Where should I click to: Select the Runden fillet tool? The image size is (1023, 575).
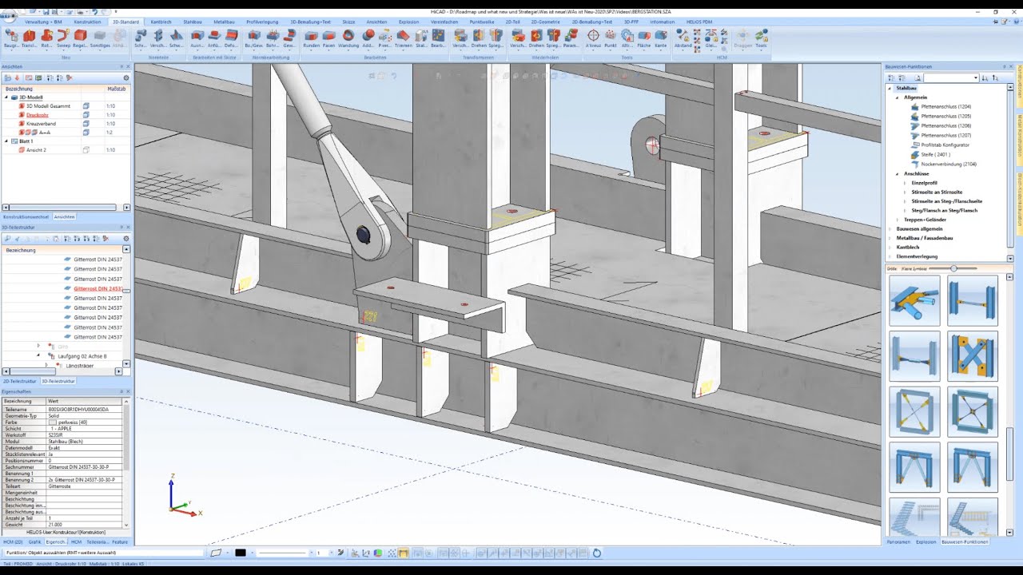click(311, 38)
